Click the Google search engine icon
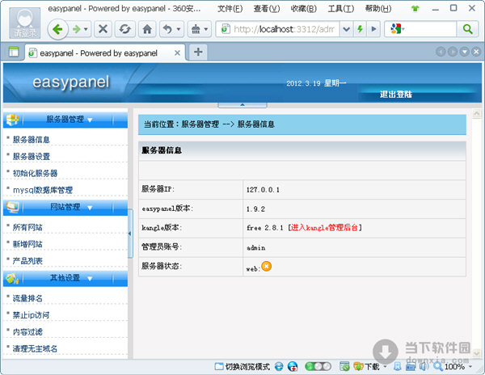Viewport: 485px width, 375px height. coord(395,29)
